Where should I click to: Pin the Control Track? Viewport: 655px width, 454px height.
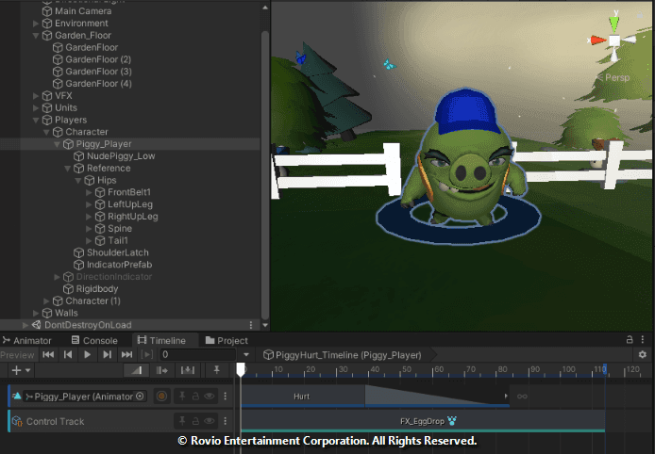(x=182, y=421)
